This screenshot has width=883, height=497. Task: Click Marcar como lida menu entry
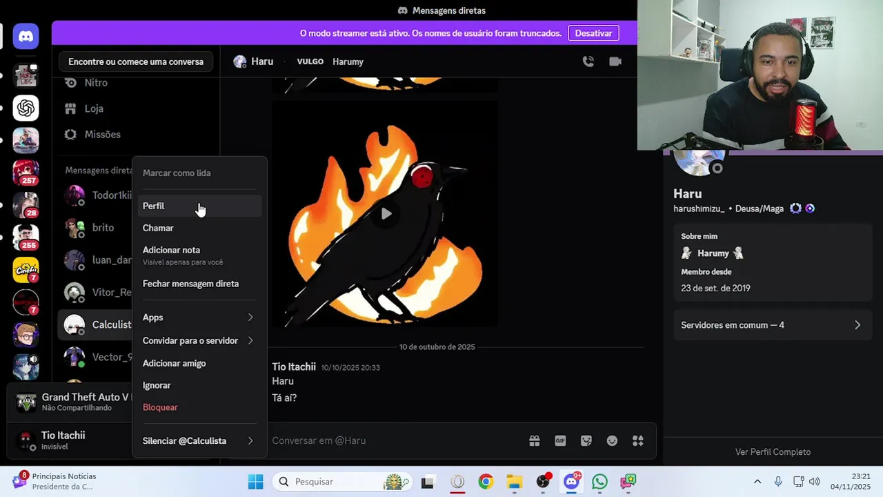(198, 173)
